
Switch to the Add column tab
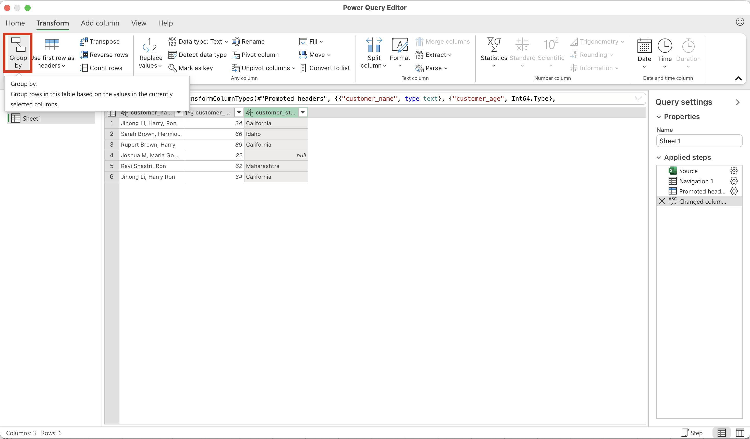pyautogui.click(x=100, y=23)
